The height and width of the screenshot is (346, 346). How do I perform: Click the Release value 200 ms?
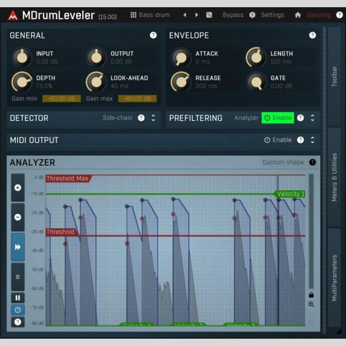pyautogui.click(x=206, y=86)
